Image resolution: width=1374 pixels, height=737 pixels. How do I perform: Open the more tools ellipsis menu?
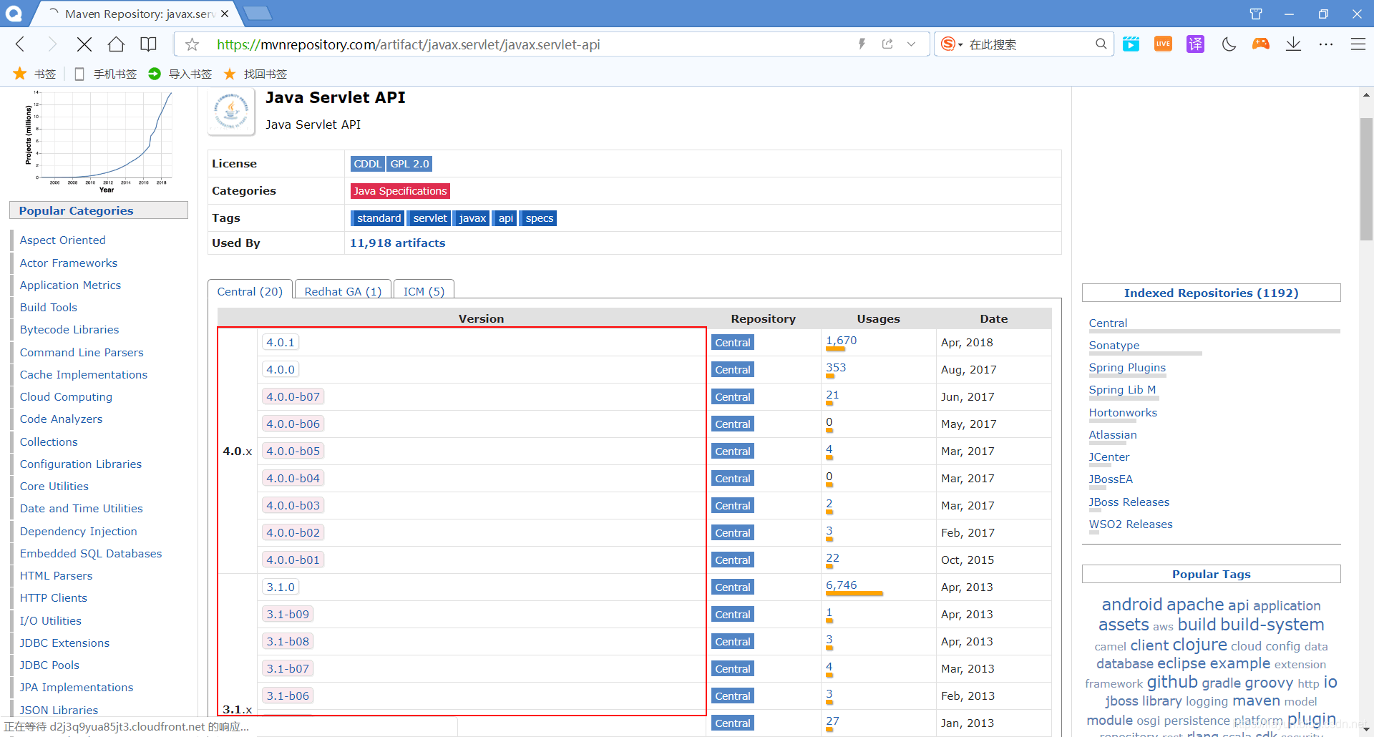click(x=1326, y=44)
